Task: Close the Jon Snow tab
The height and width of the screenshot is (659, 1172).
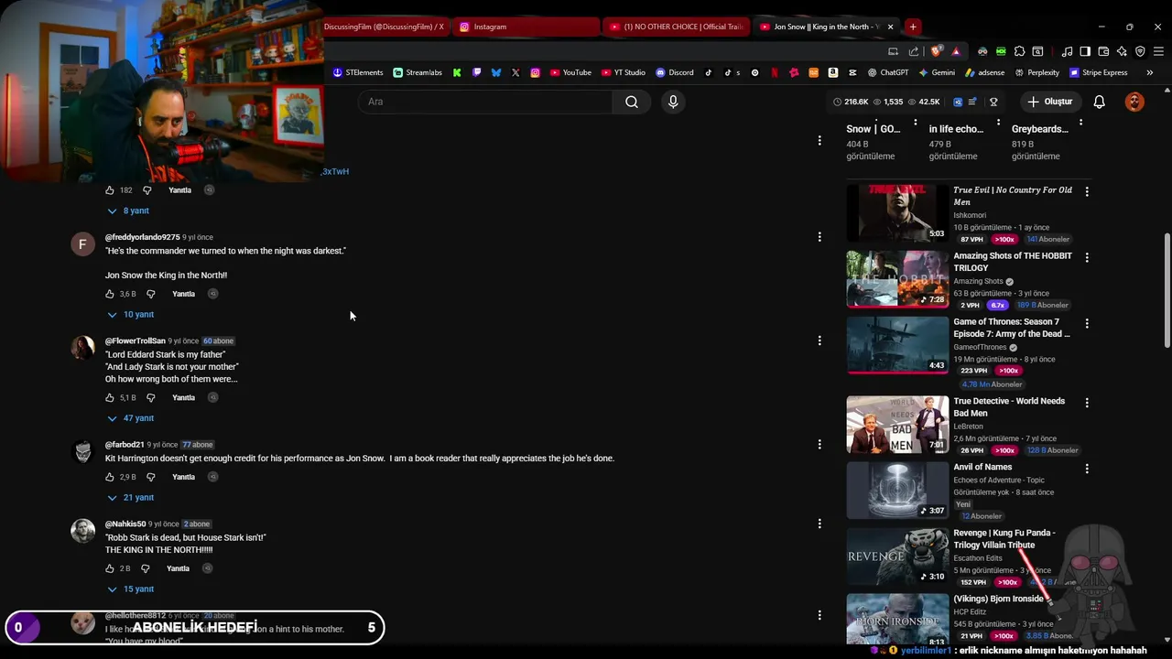Action: click(890, 27)
